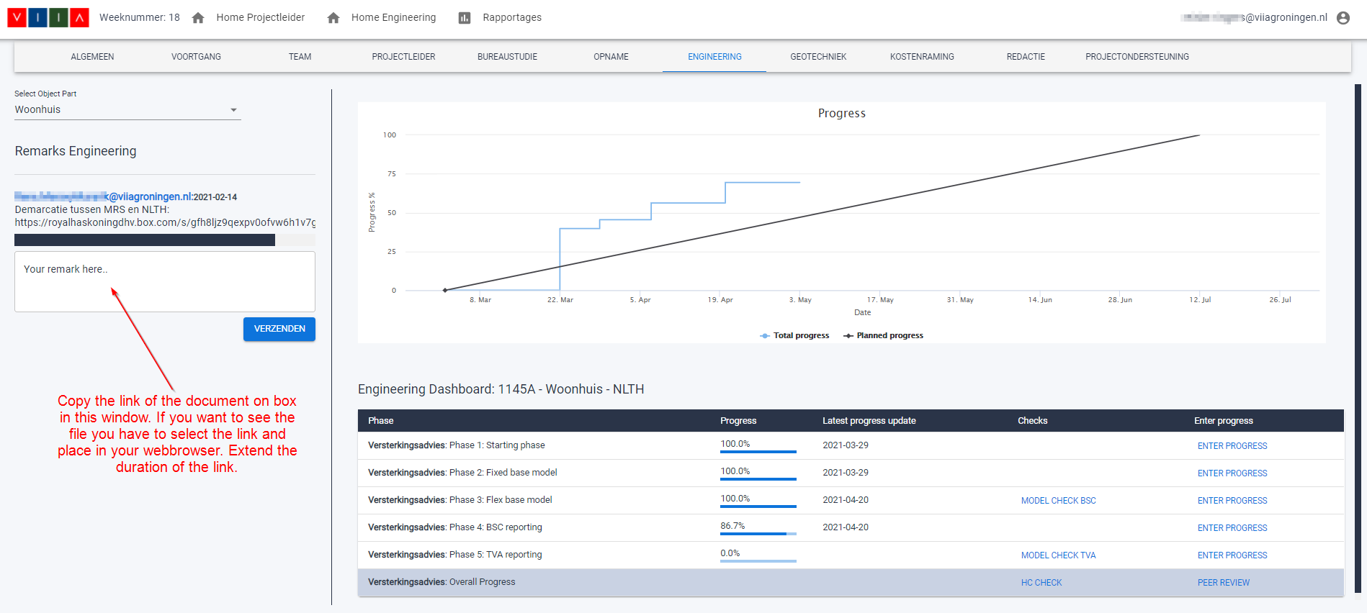Click the chart icon beside Rapportages

465,18
